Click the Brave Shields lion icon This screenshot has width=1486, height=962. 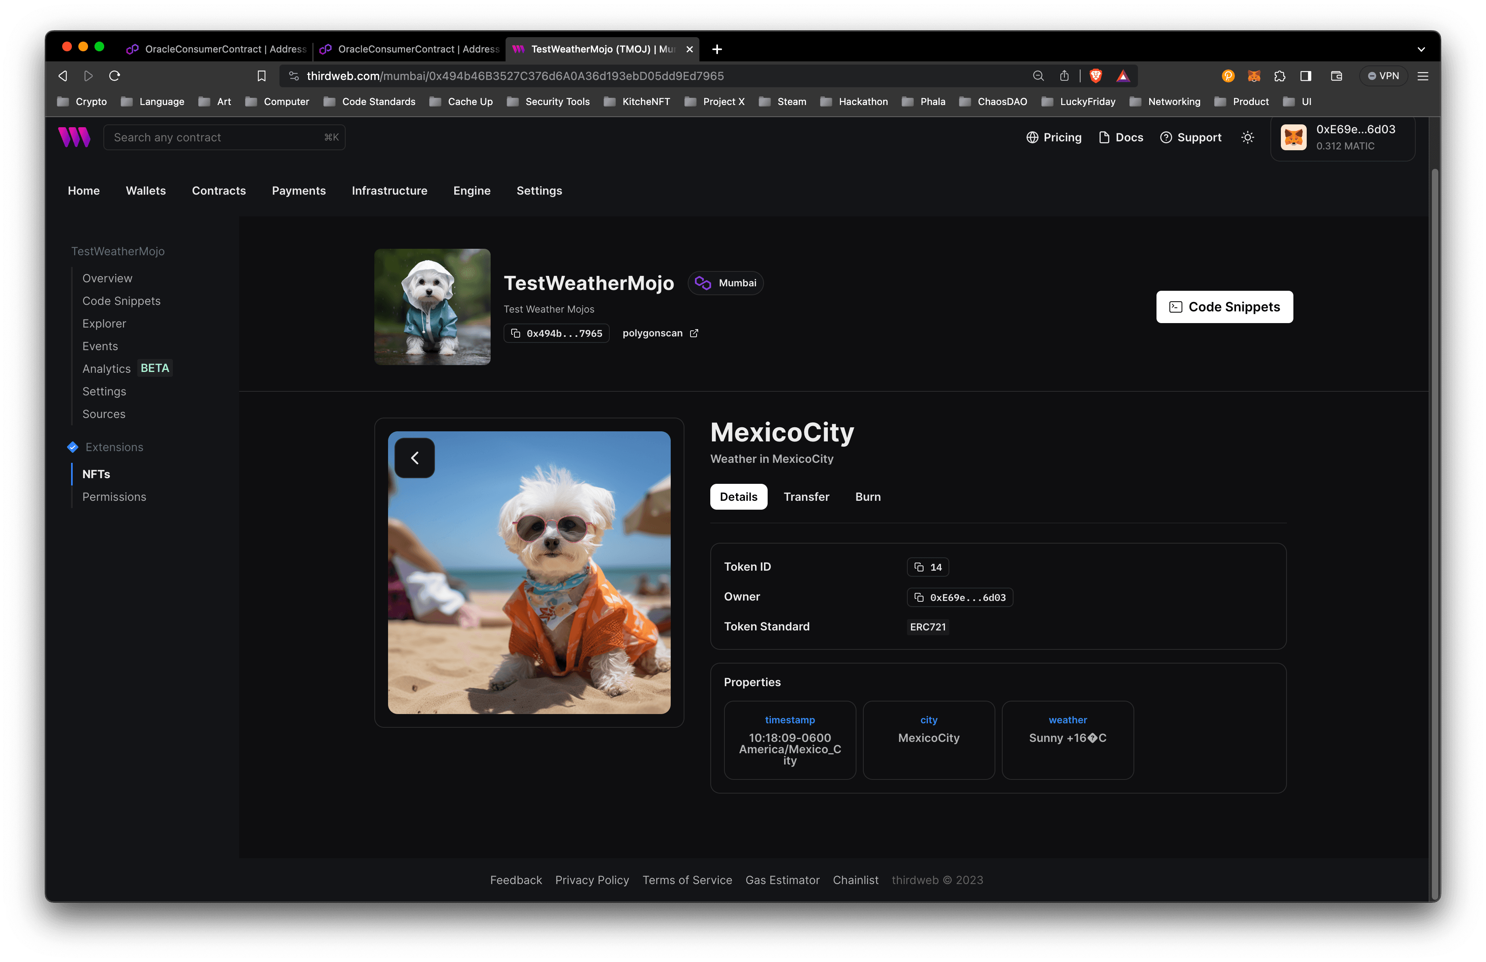(1095, 76)
